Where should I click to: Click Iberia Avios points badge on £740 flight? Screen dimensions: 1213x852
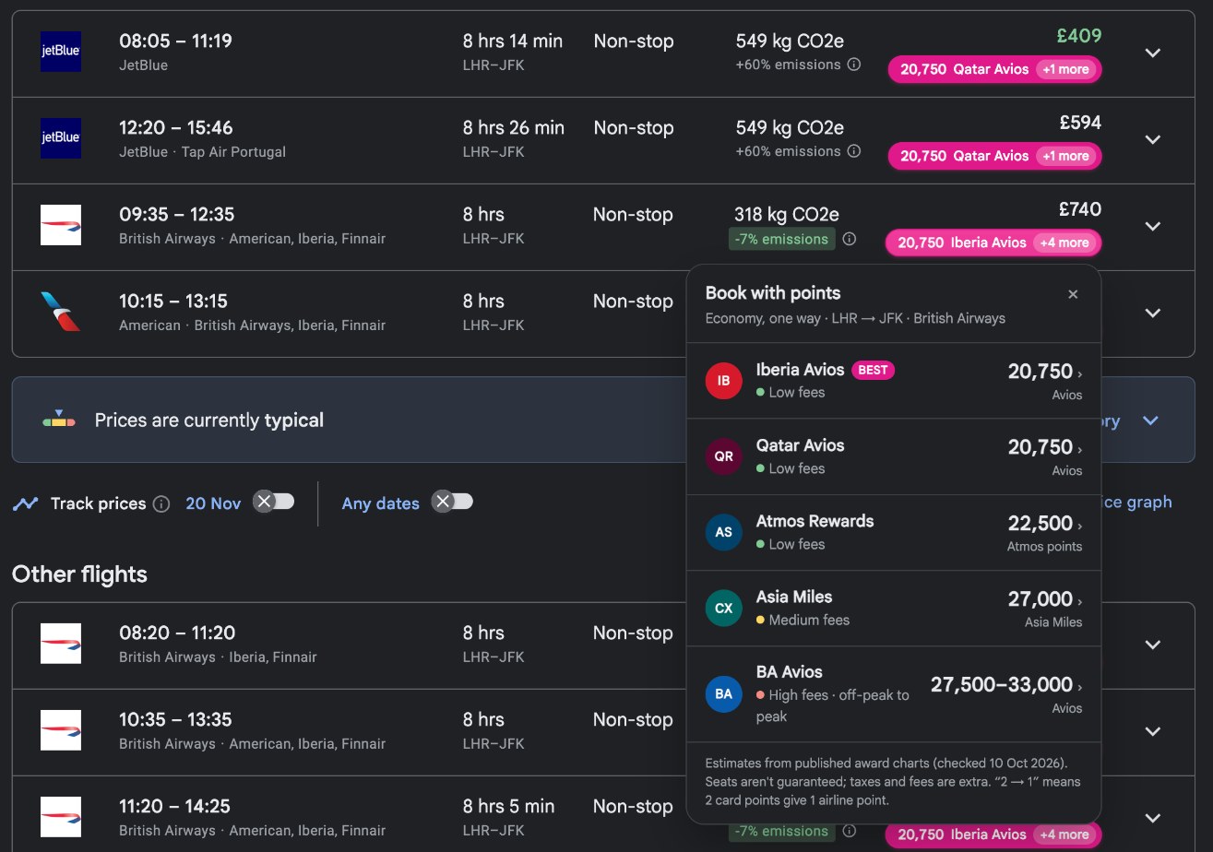click(x=993, y=243)
